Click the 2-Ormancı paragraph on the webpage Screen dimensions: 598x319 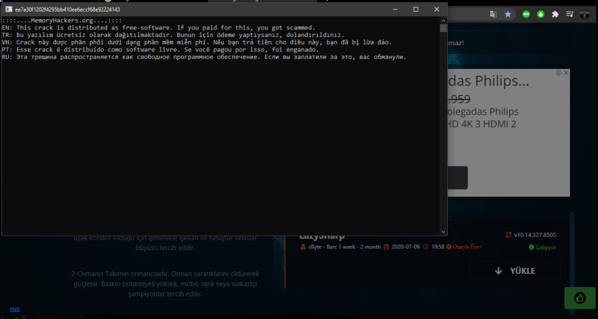point(165,284)
